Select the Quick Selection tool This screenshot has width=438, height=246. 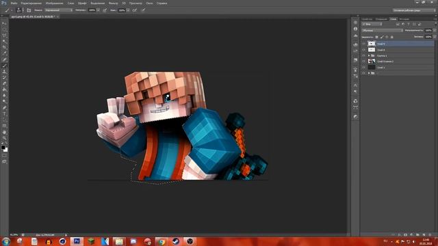coord(4,42)
